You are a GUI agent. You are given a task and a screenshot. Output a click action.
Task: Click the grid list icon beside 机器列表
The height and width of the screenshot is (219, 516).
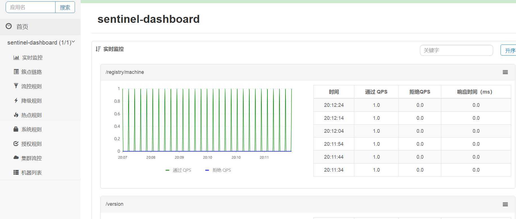pyautogui.click(x=16, y=172)
